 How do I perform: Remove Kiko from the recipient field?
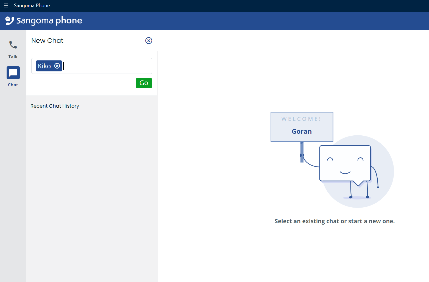57,66
